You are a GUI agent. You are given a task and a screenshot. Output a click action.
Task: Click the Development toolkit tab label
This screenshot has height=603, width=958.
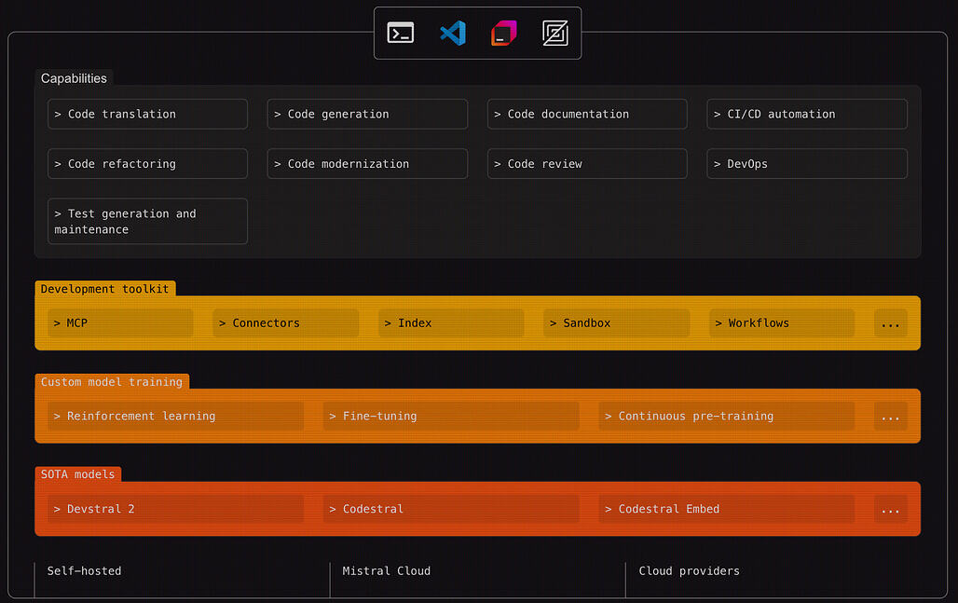pyautogui.click(x=105, y=289)
